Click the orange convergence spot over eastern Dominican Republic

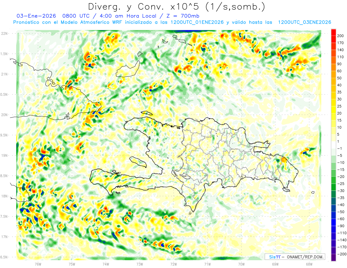[284, 159]
